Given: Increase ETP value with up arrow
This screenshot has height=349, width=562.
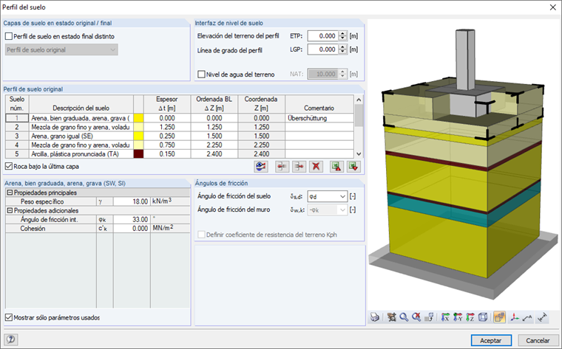Looking at the screenshot, I should pos(342,34).
